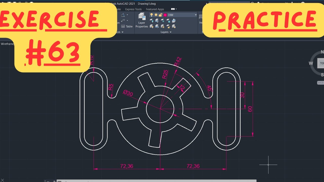Click the Wireframe visual style control

tap(7, 44)
